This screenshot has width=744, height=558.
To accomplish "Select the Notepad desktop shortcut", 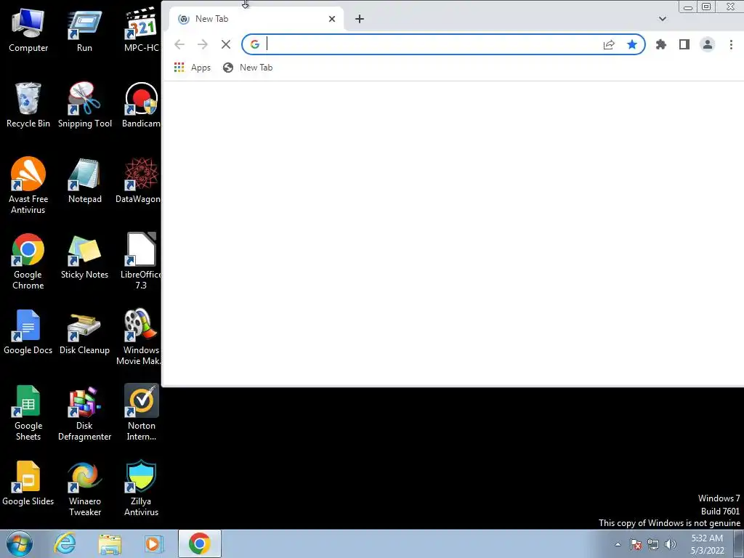I will [x=84, y=180].
